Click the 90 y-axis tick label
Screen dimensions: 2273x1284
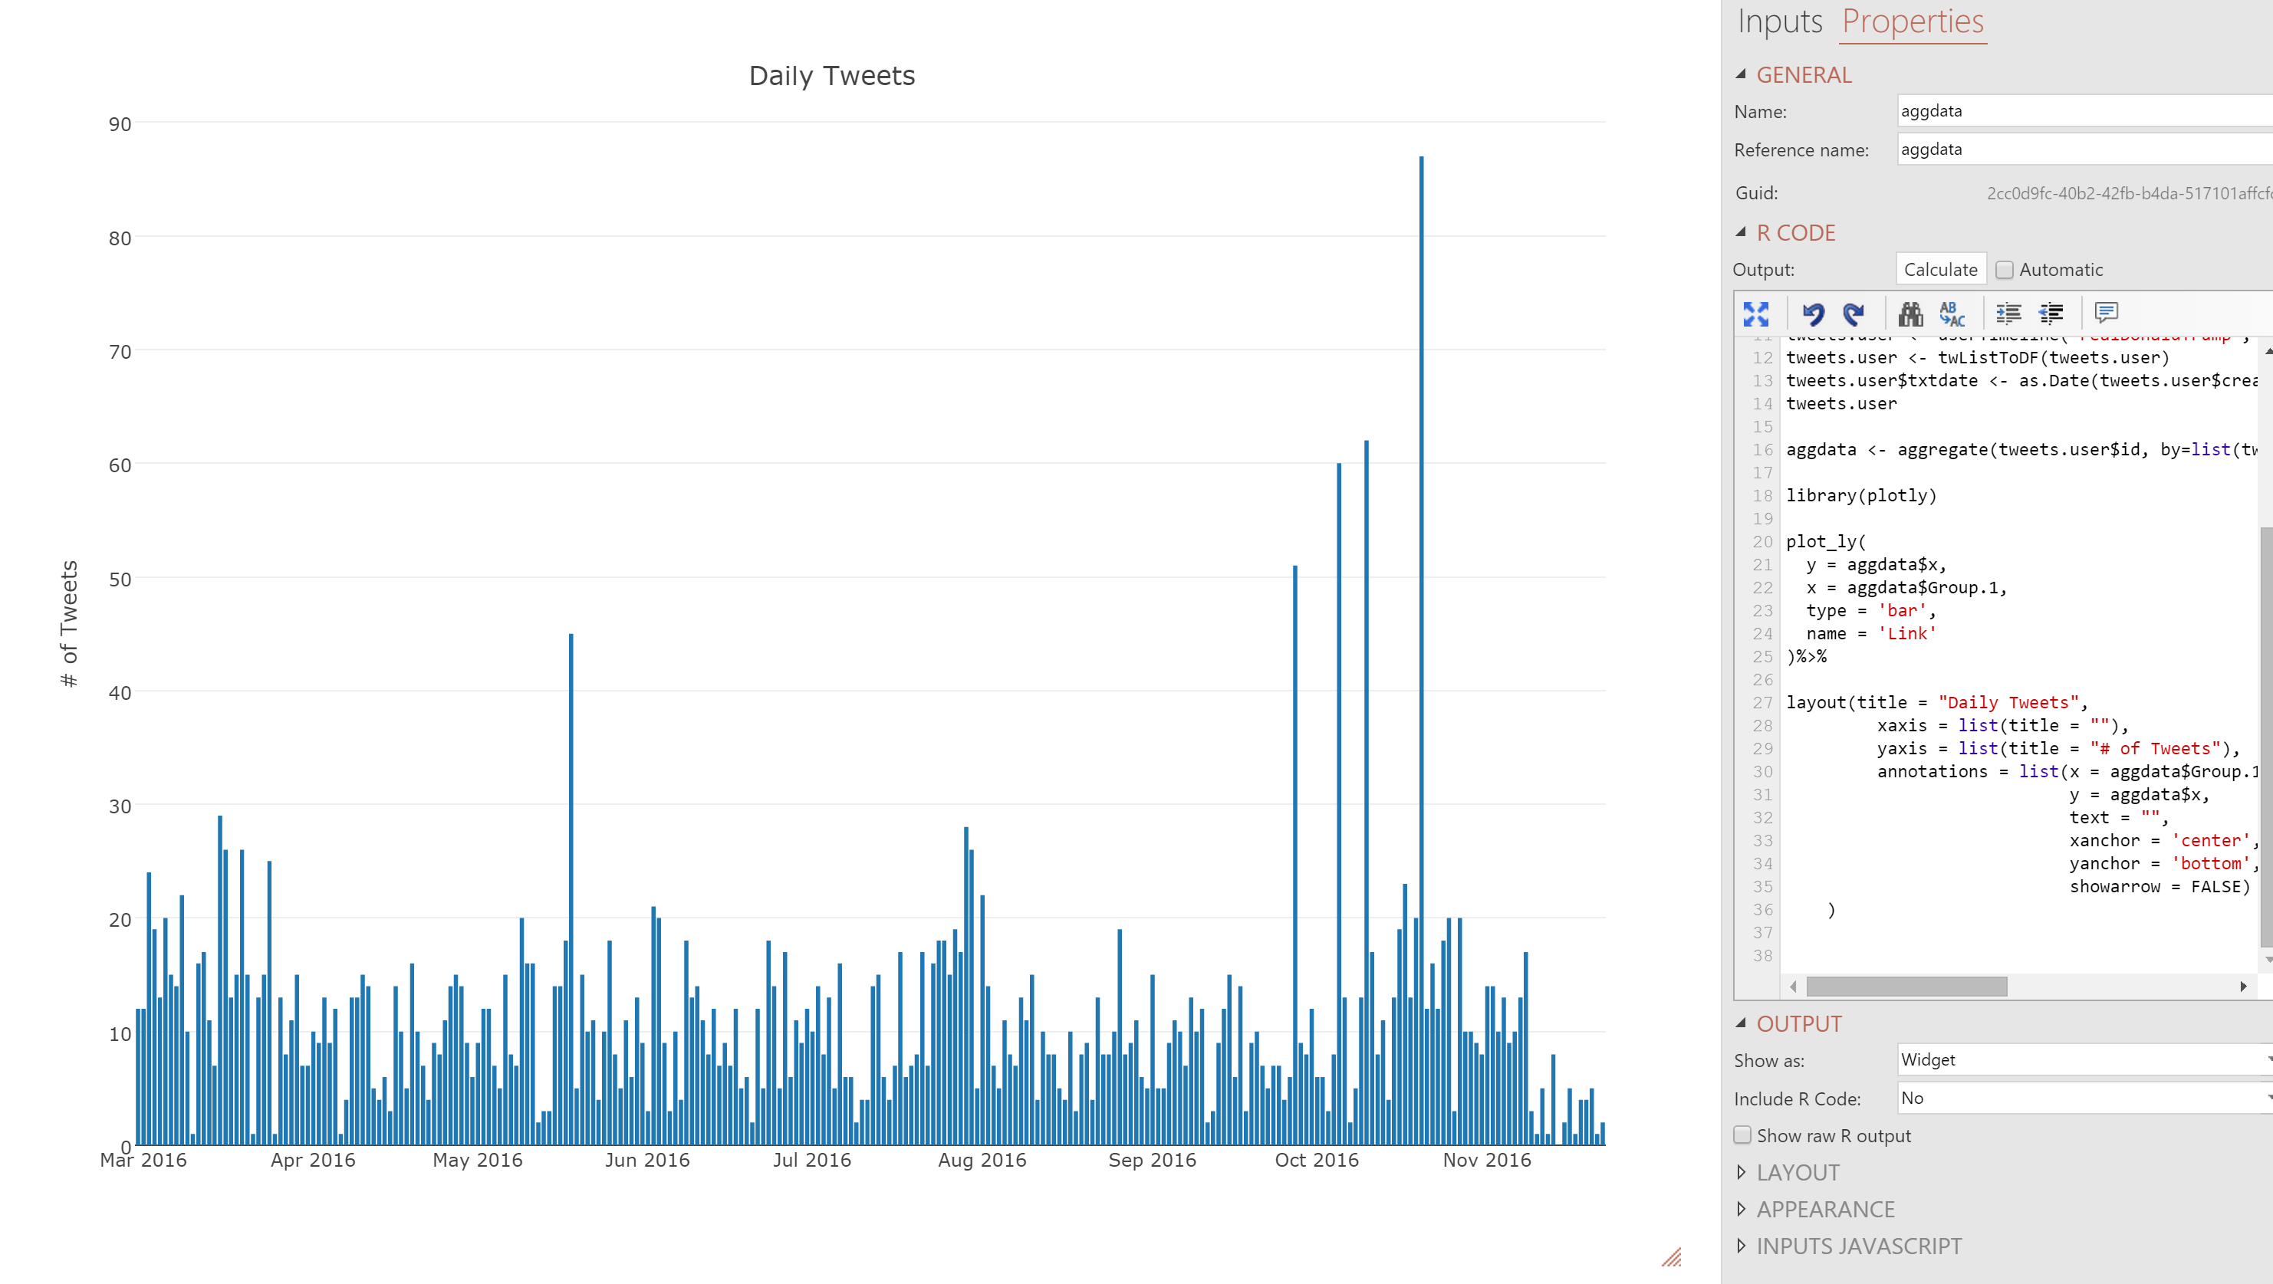tap(120, 124)
